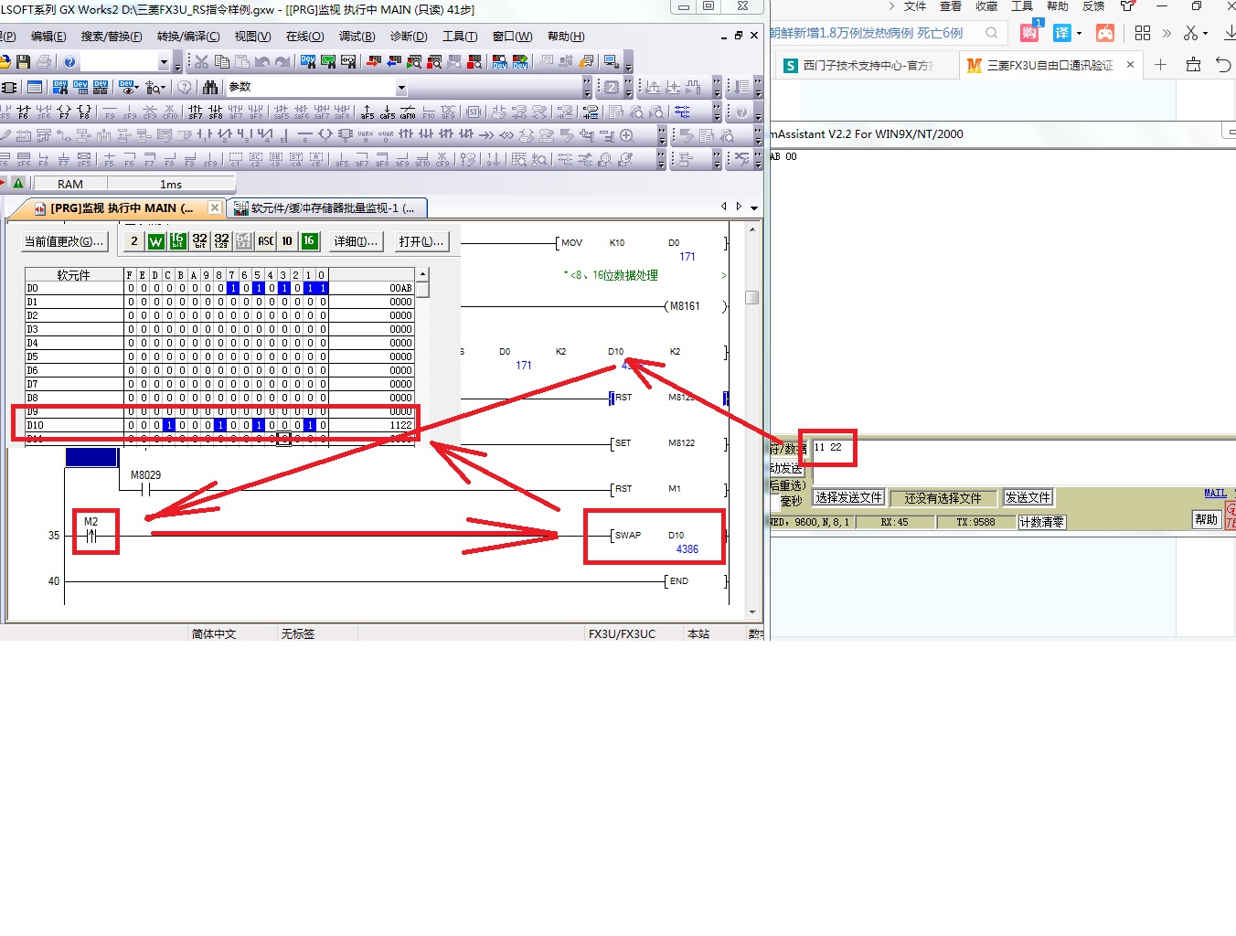Click the 计数清零 button
Image resolution: width=1236 pixels, height=936 pixels.
pyautogui.click(x=1041, y=522)
